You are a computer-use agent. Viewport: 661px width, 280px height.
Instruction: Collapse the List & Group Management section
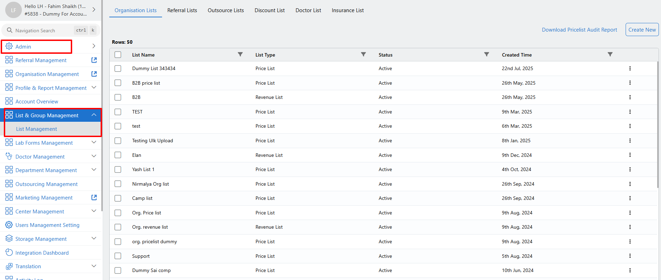[x=94, y=115]
